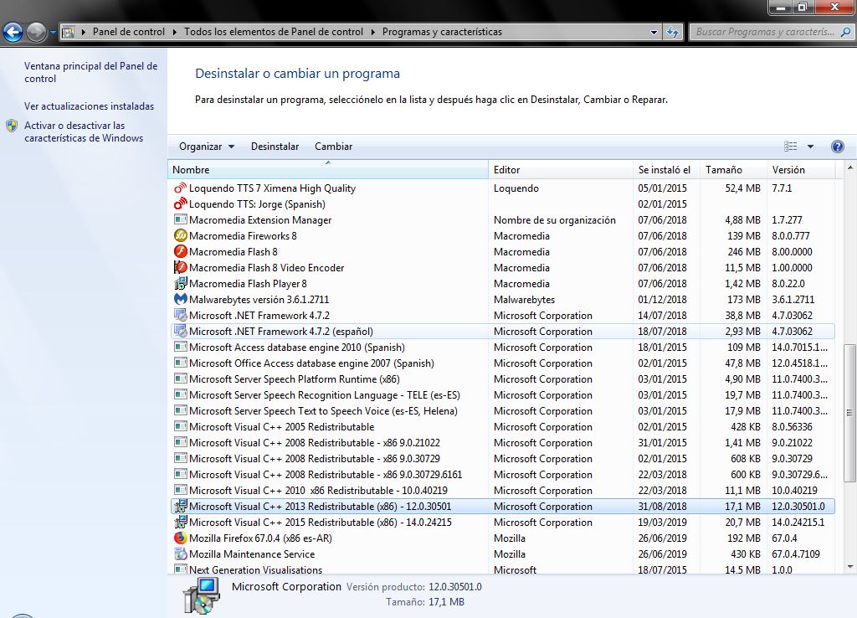Image resolution: width=857 pixels, height=618 pixels.
Task: Open the Organizar dropdown menu
Action: (x=207, y=147)
